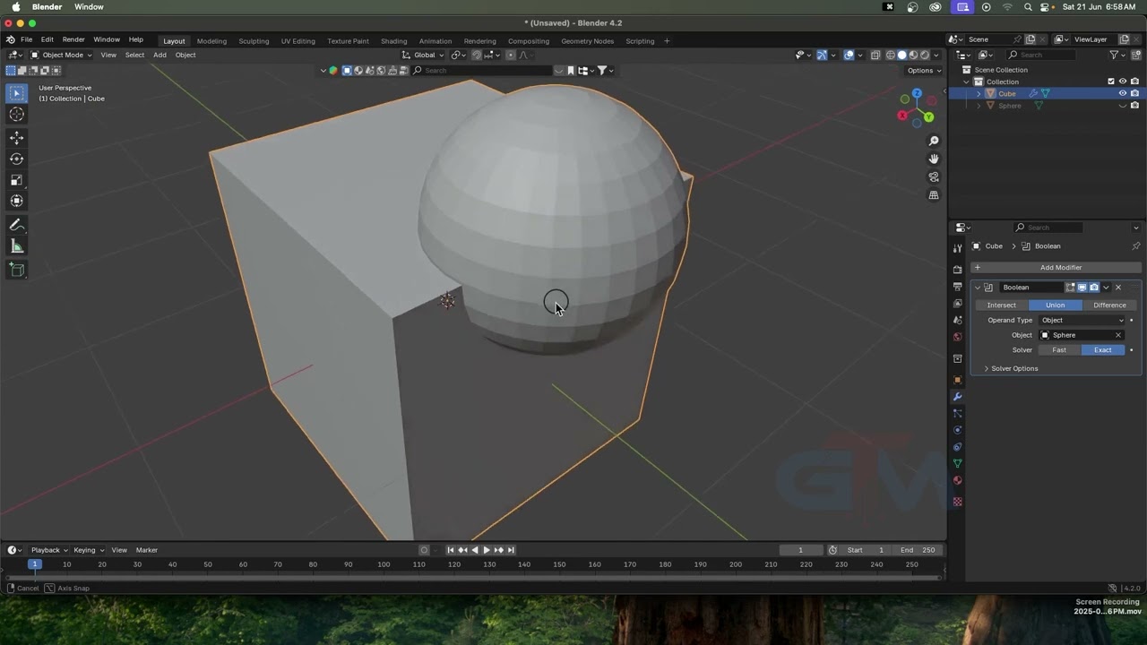
Task: Switch Boolean solver to Fast
Action: coord(1059,350)
